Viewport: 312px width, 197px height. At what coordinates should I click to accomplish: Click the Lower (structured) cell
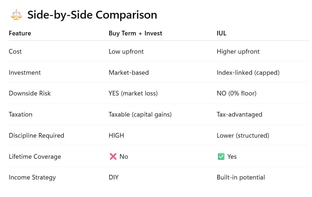click(x=243, y=136)
